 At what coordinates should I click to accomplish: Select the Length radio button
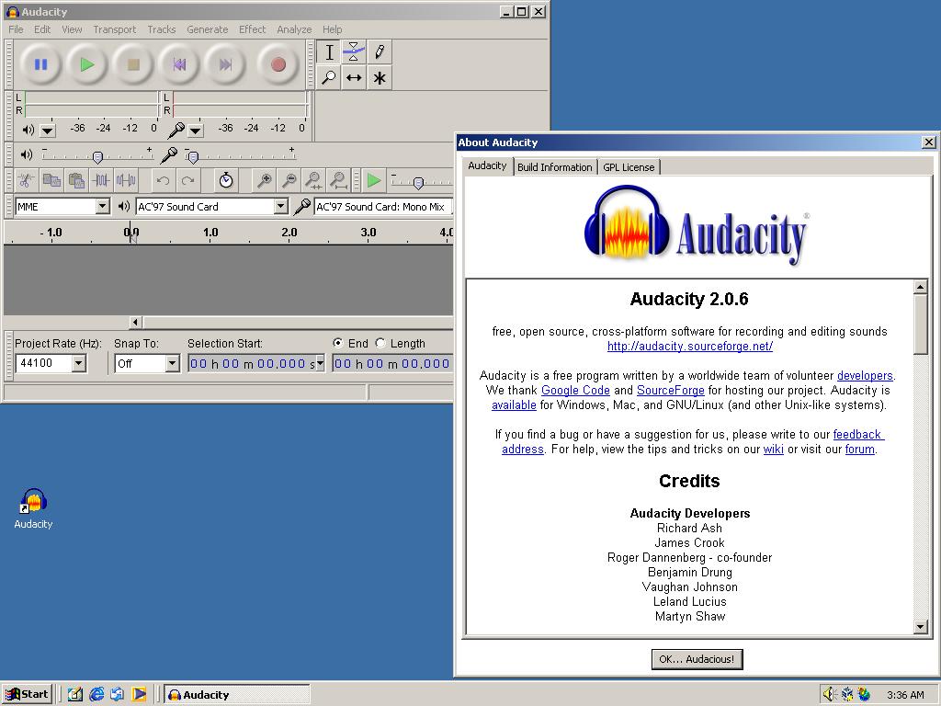click(x=380, y=343)
